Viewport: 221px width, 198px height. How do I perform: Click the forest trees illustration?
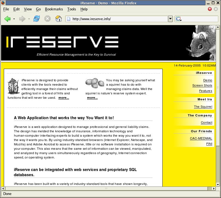click(x=14, y=86)
